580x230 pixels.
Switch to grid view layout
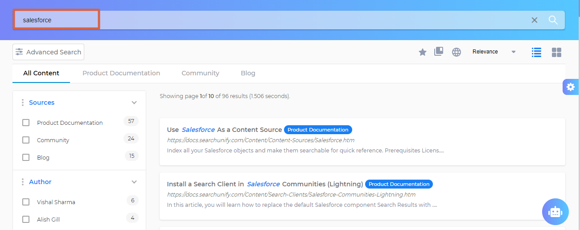(556, 52)
